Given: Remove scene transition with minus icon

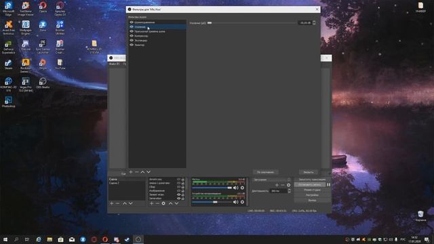Looking at the screenshot, I should (283, 185).
